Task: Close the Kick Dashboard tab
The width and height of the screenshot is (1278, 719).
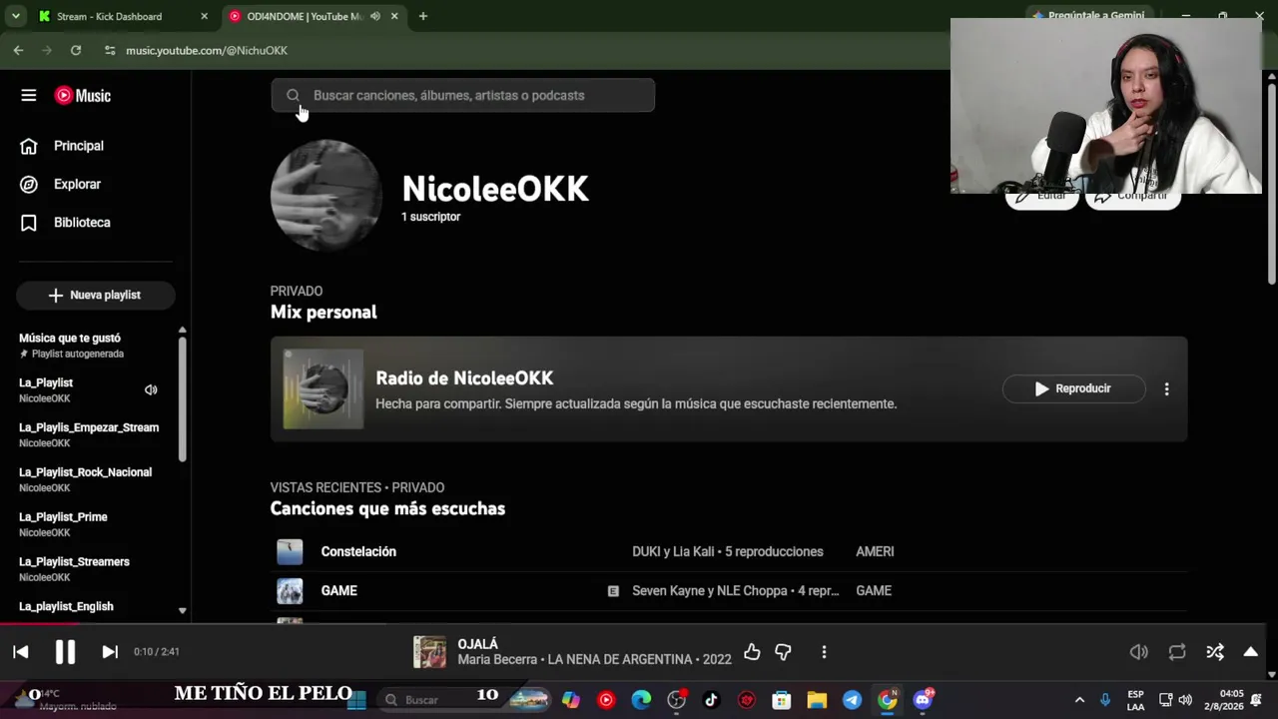Action: (205, 16)
